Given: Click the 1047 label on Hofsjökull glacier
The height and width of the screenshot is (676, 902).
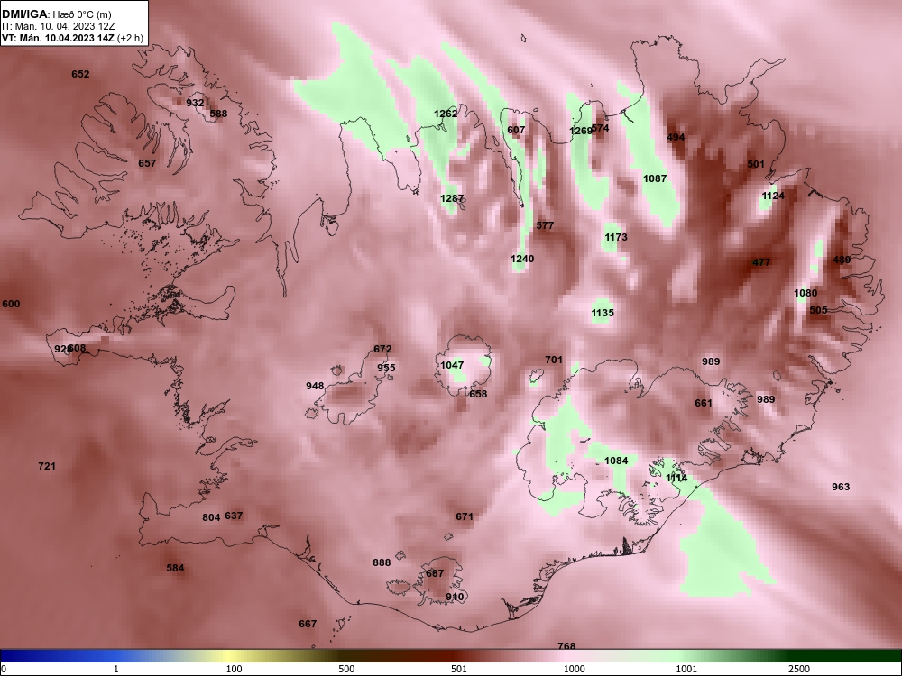Looking at the screenshot, I should (x=452, y=366).
